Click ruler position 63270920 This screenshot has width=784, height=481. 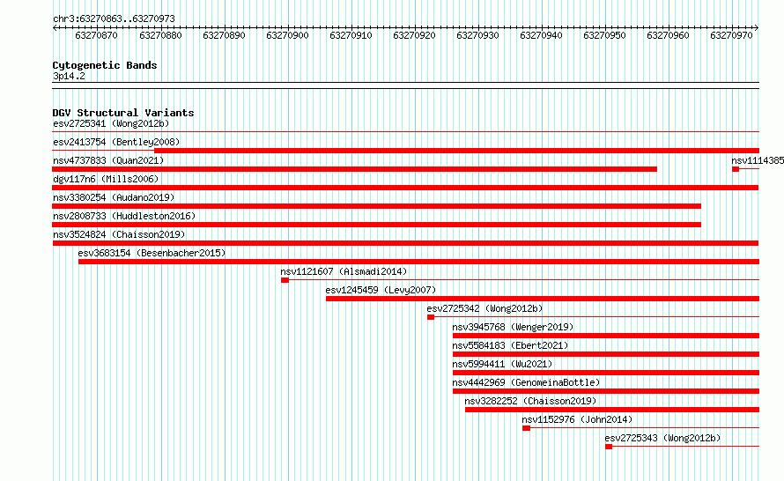415,35
